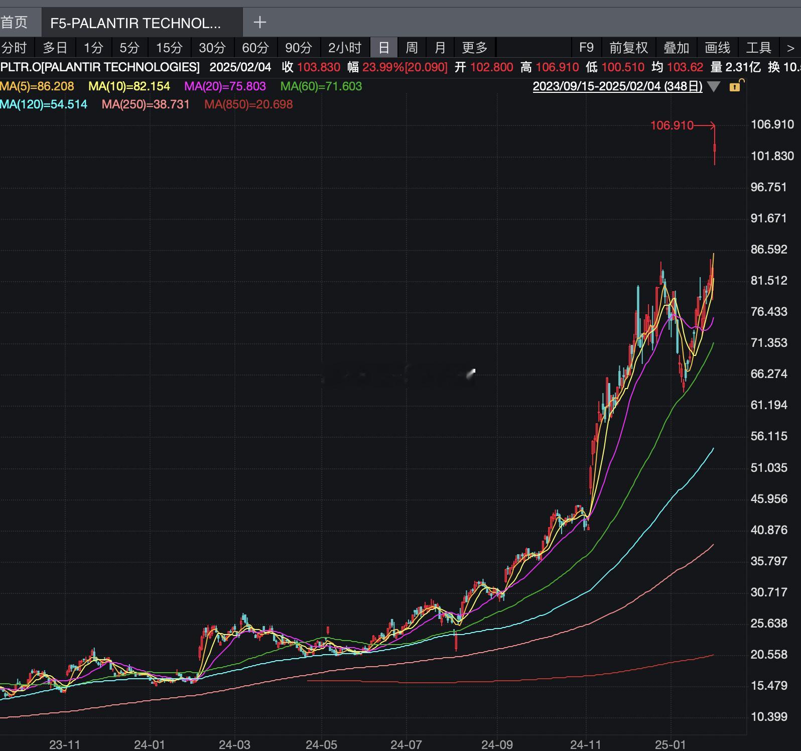Click the MA(5)=86.208 indicator label
Image resolution: width=801 pixels, height=751 pixels.
pyautogui.click(x=37, y=86)
